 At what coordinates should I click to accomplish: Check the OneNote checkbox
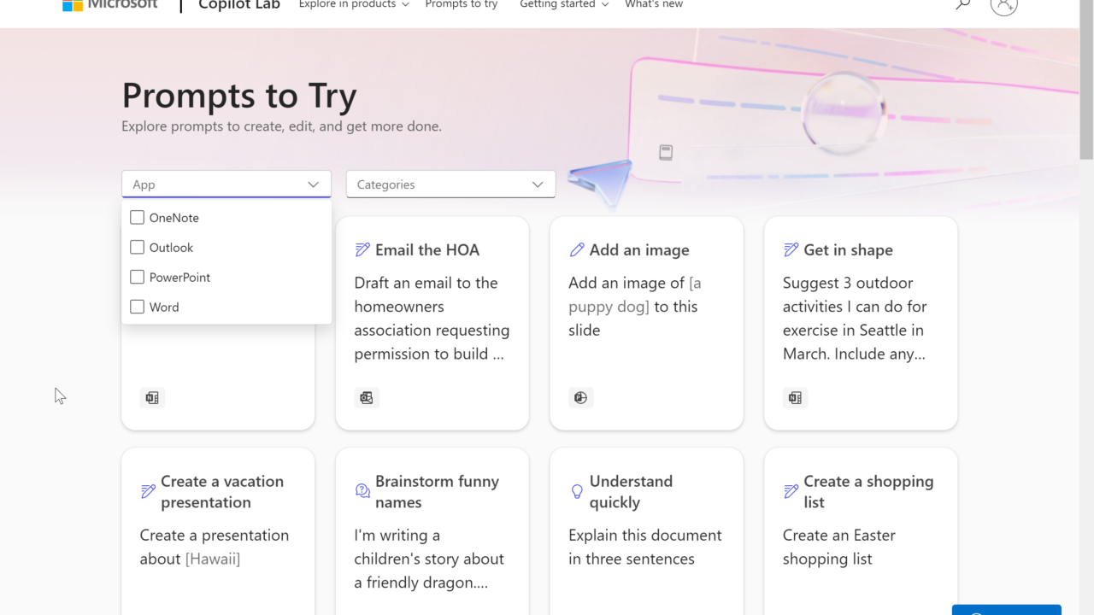click(x=137, y=218)
